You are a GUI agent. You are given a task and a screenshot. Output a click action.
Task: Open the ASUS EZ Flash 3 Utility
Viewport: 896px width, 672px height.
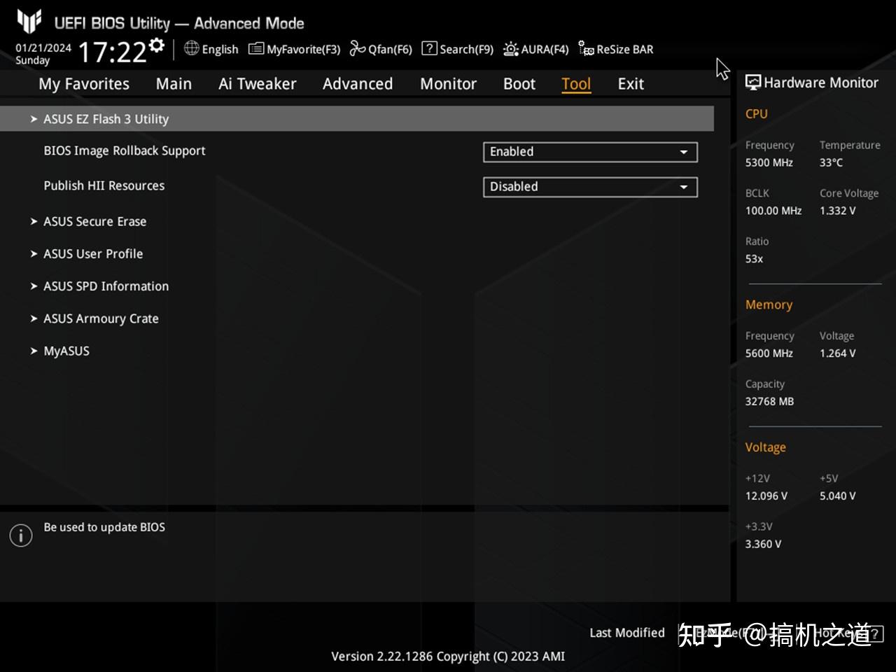(106, 119)
